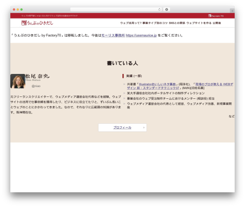Open the ウェブサイトを作る menu item

coord(199,23)
